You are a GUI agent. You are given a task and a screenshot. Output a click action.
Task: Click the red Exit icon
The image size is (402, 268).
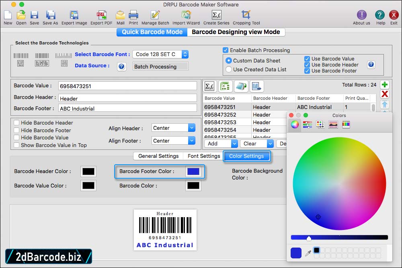[394, 15]
